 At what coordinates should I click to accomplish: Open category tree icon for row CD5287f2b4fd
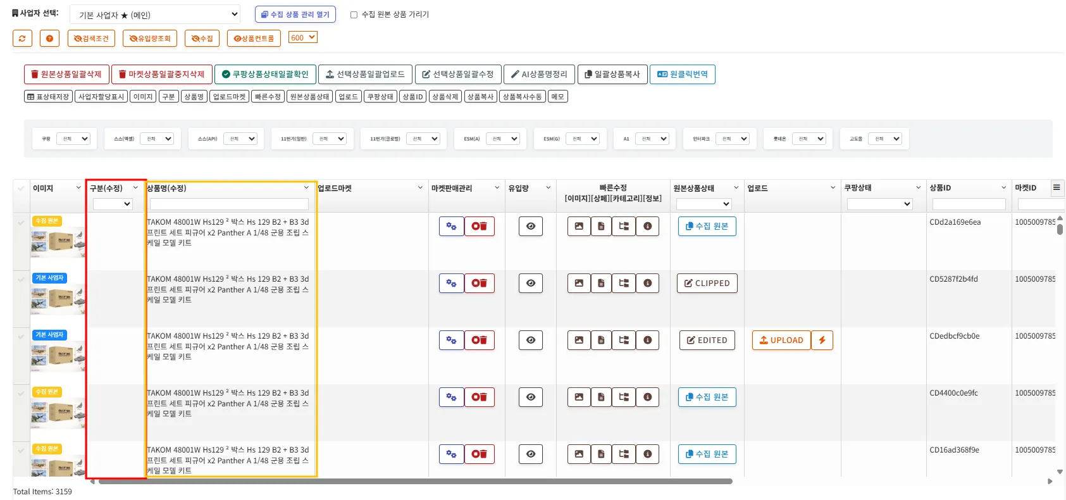pos(624,283)
